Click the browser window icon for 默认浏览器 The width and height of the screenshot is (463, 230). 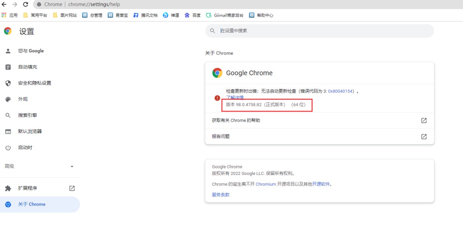tap(8, 132)
